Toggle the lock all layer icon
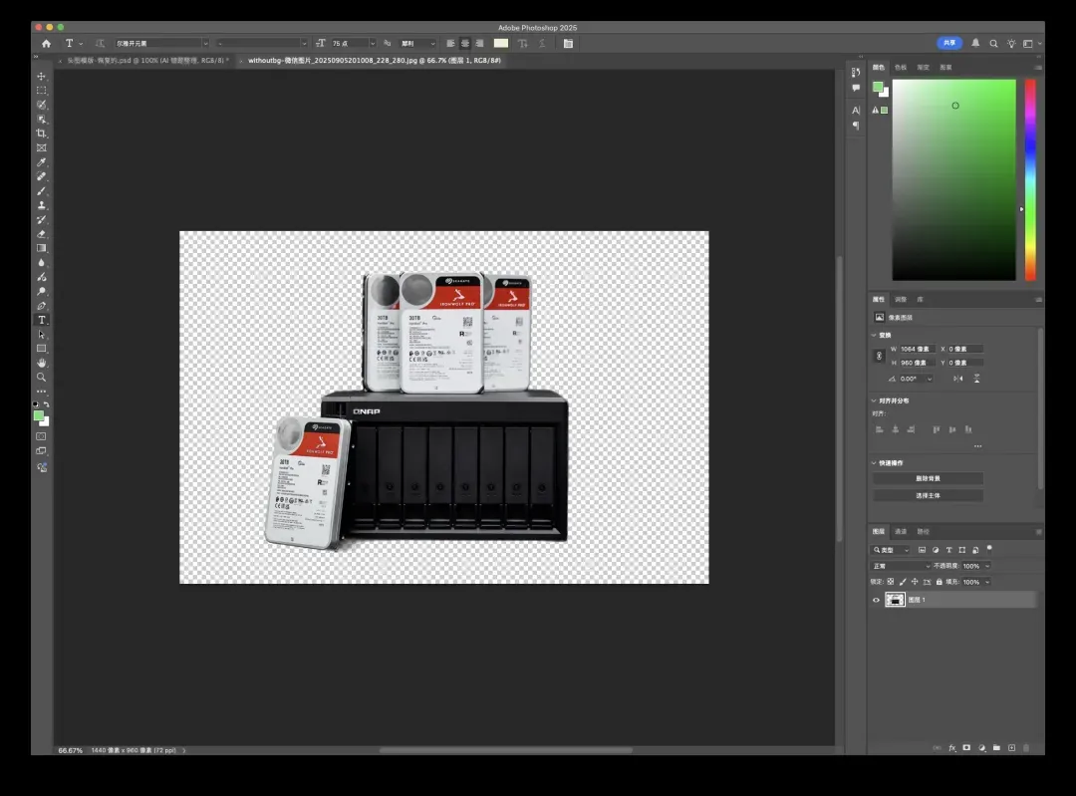The width and height of the screenshot is (1076, 796). click(939, 582)
